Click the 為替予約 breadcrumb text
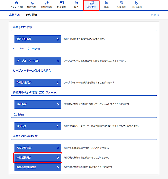This screenshot has height=179, width=168. pos(15,15)
